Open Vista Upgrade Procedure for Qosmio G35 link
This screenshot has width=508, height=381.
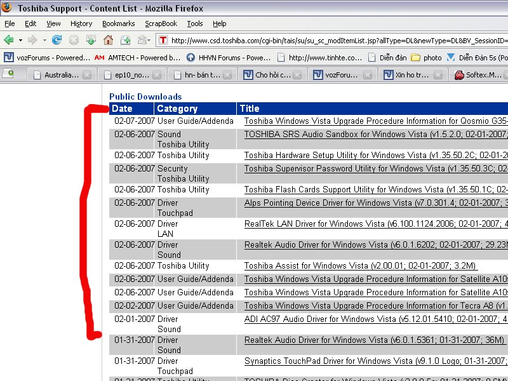click(x=376, y=121)
